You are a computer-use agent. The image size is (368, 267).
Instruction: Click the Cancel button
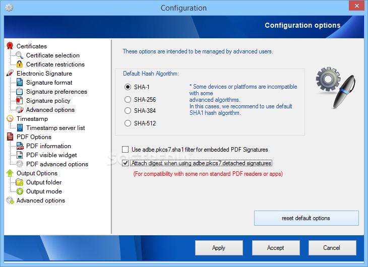332,248
